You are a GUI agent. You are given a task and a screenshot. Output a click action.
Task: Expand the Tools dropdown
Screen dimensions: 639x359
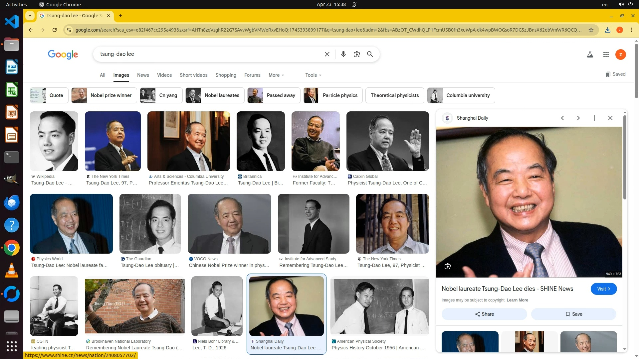[313, 75]
